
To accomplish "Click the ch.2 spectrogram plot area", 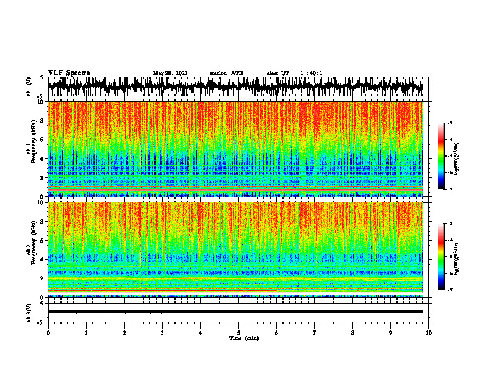I will tap(235, 250).
